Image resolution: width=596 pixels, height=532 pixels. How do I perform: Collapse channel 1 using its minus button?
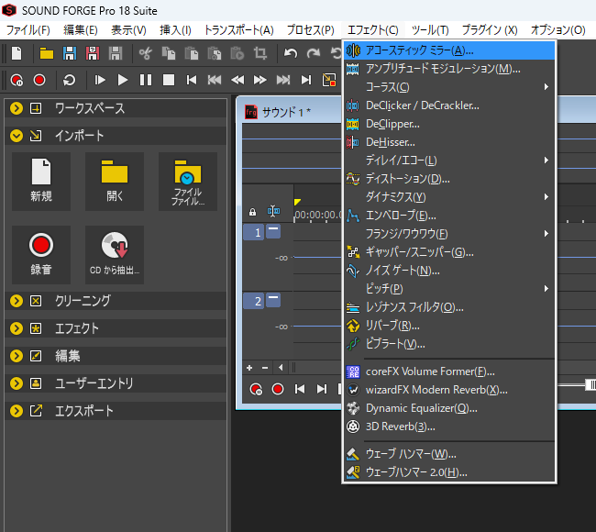273,231
